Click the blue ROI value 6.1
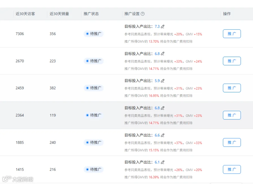Viewport: 253px width, 184px height. click(157, 162)
